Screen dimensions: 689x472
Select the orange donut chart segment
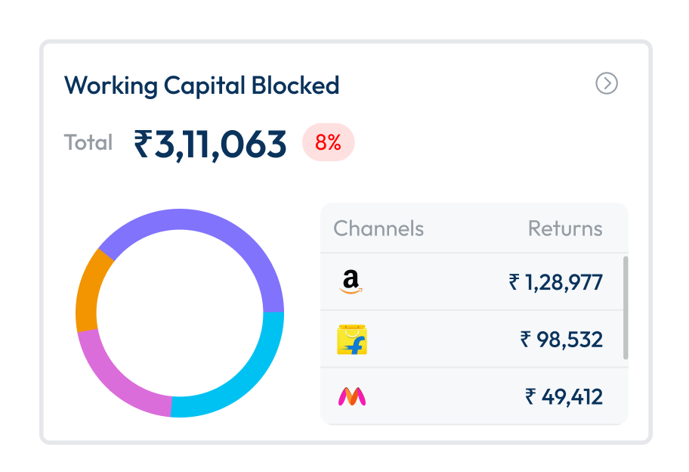point(91,291)
